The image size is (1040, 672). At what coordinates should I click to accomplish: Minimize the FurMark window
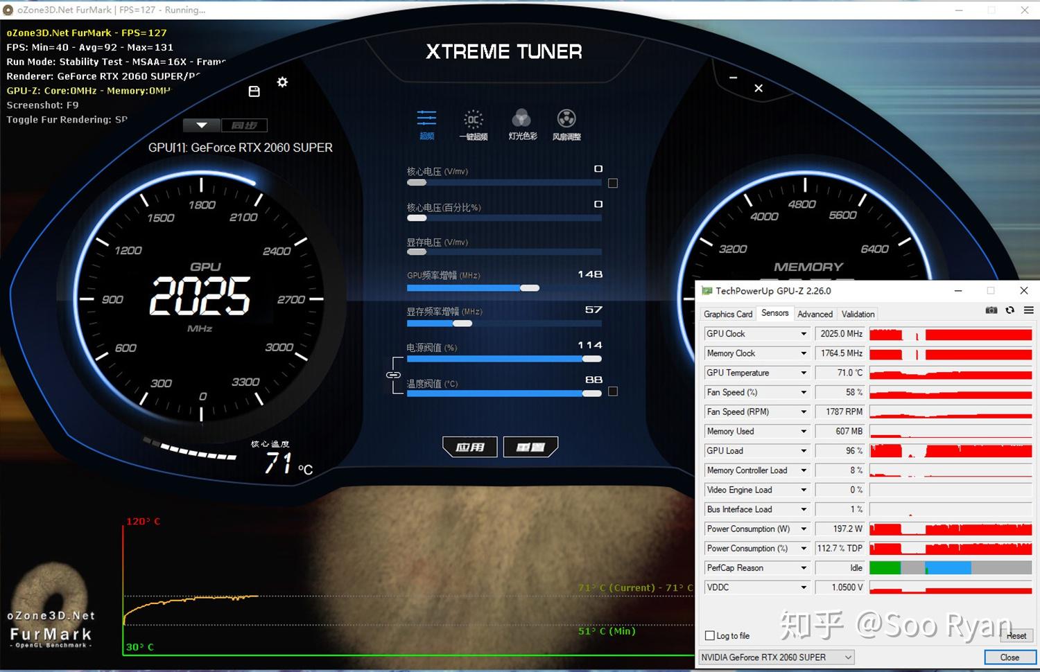(960, 10)
